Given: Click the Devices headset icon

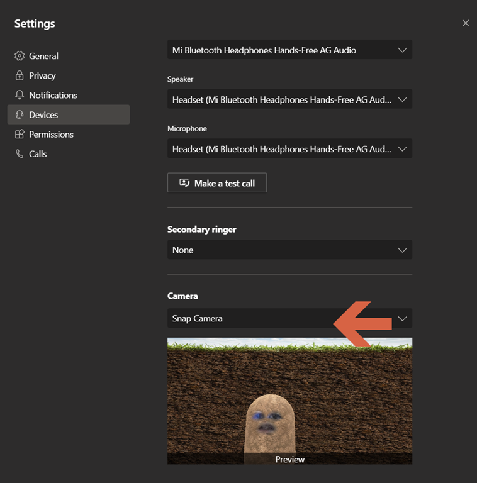Looking at the screenshot, I should [x=20, y=114].
